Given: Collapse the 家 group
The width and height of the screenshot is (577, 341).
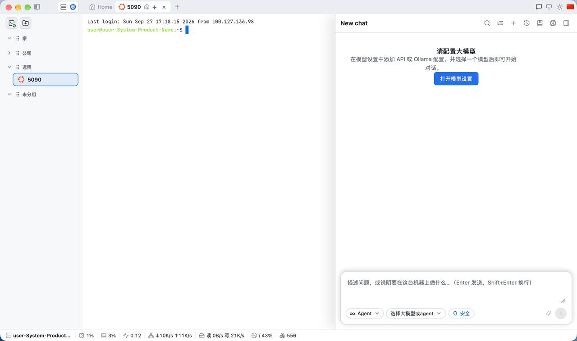Looking at the screenshot, I should coord(9,38).
